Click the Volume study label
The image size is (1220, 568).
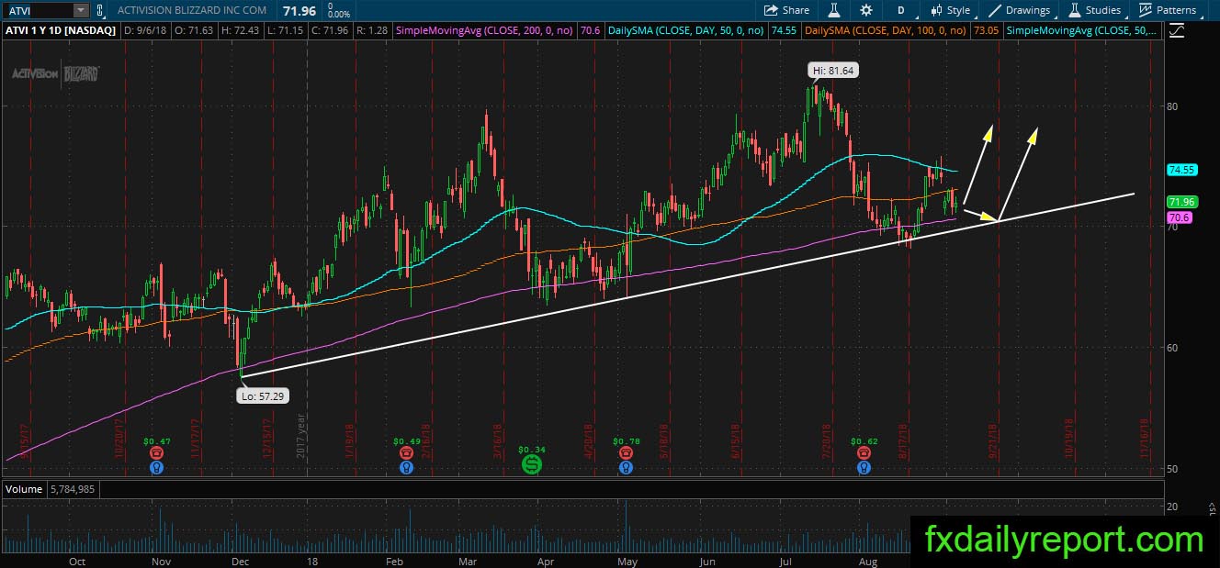tap(23, 489)
